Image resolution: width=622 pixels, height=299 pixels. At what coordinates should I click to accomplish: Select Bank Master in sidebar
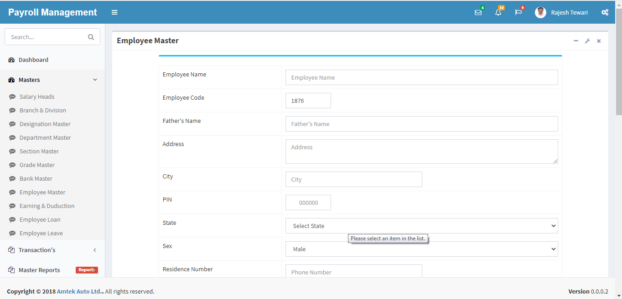[36, 178]
